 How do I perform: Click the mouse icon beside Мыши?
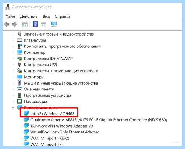(19, 83)
